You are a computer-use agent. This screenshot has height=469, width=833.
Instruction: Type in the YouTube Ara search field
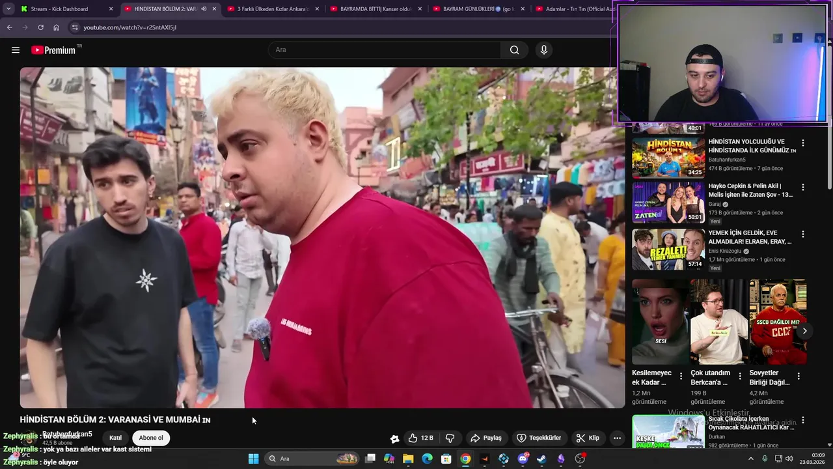coord(384,50)
